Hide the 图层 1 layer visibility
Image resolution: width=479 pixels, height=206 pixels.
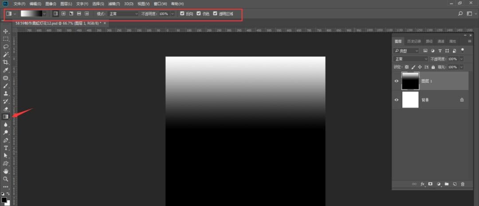tap(397, 81)
